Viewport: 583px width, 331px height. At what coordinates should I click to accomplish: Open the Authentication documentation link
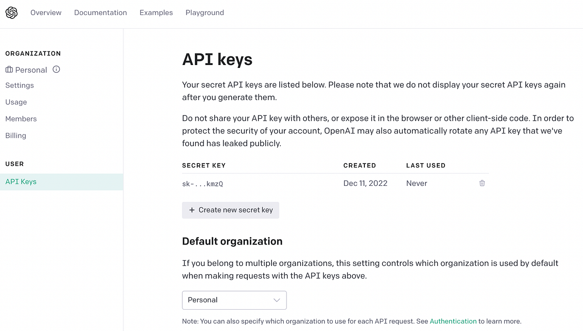(x=453, y=321)
